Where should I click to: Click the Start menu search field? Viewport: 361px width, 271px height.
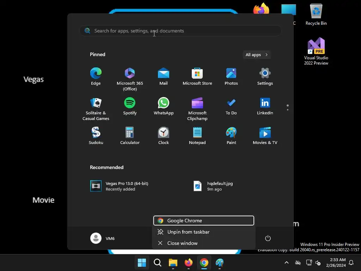(x=180, y=31)
